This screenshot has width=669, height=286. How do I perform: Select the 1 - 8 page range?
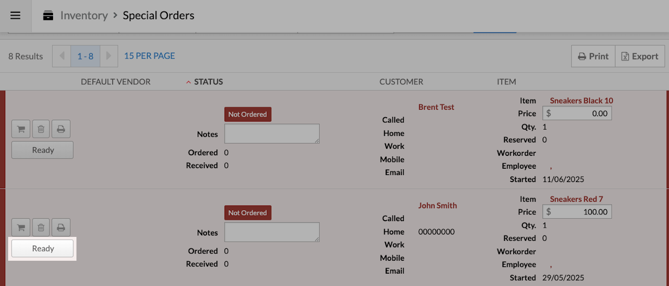[x=85, y=56]
